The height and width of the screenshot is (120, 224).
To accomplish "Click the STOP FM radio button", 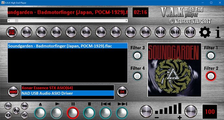I will click(12, 32).
